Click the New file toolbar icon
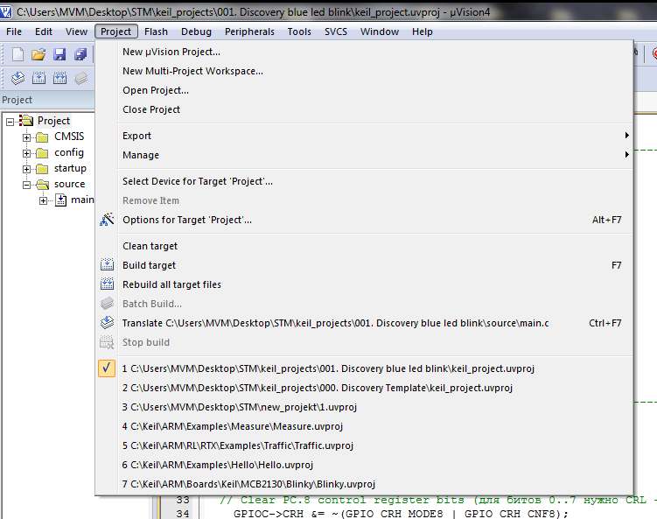Image resolution: width=657 pixels, height=519 pixels. tap(17, 54)
